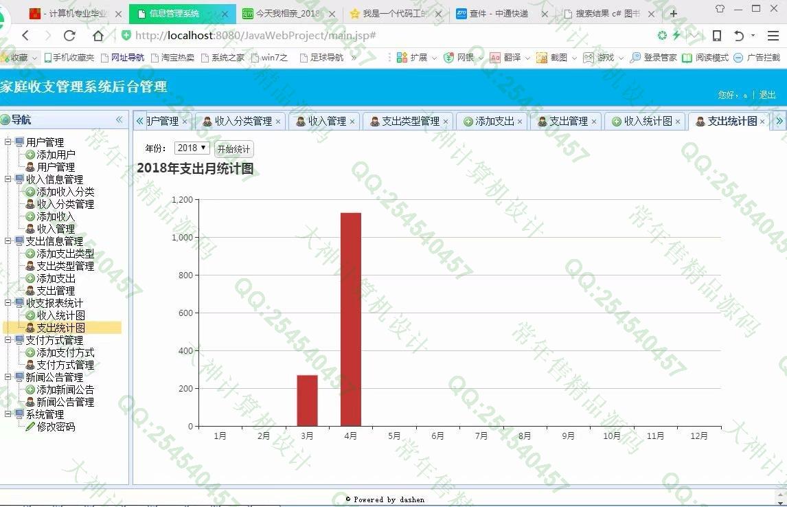Viewport: 787px width, 507px height.
Task: Close the 支出类型管理 tab
Action: tap(446, 122)
